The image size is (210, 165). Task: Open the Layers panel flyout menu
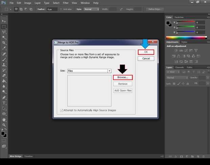click(x=207, y=67)
